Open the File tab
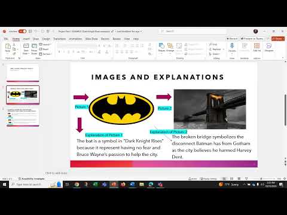 click(x=6, y=39)
